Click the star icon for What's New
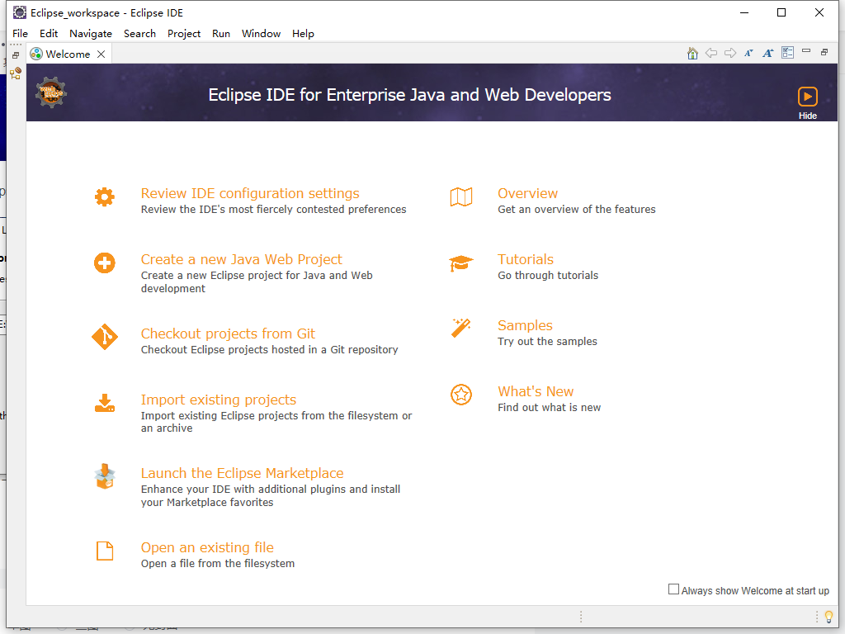 (461, 395)
